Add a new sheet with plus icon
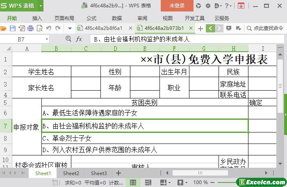 click(x=118, y=173)
